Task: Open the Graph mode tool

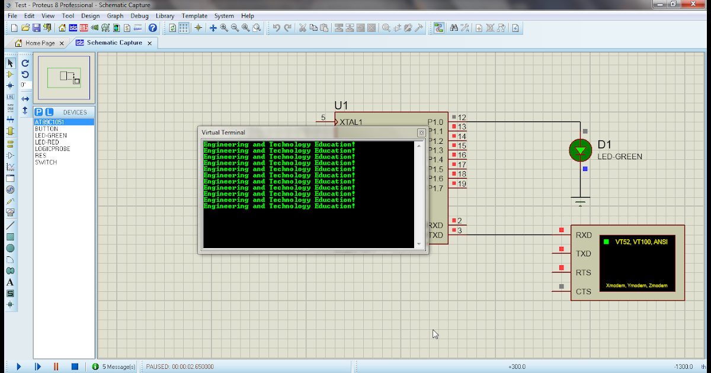Action: pyautogui.click(x=10, y=168)
